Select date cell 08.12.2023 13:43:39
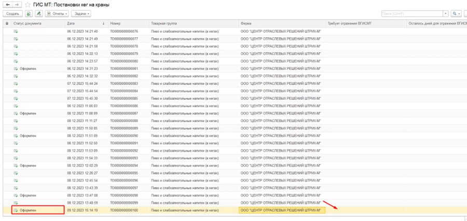The height and width of the screenshot is (221, 467). pyautogui.click(x=83, y=188)
